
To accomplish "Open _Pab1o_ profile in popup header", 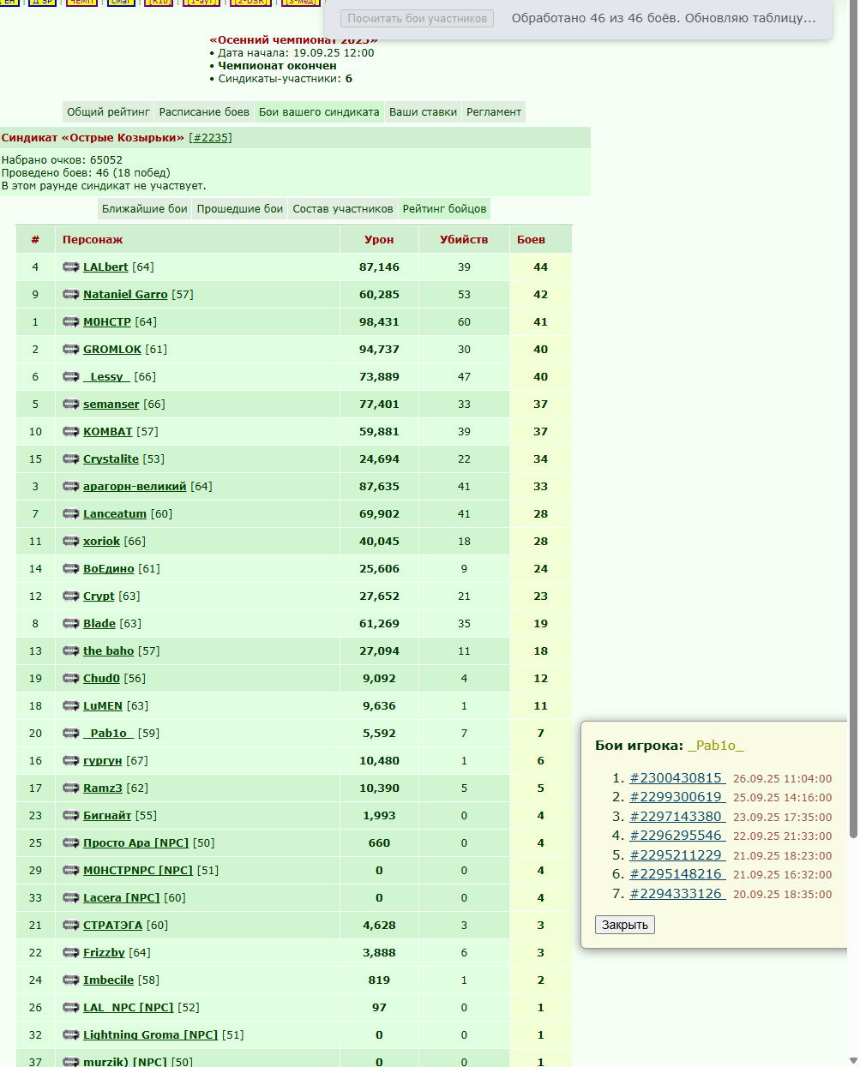I will tap(716, 746).
